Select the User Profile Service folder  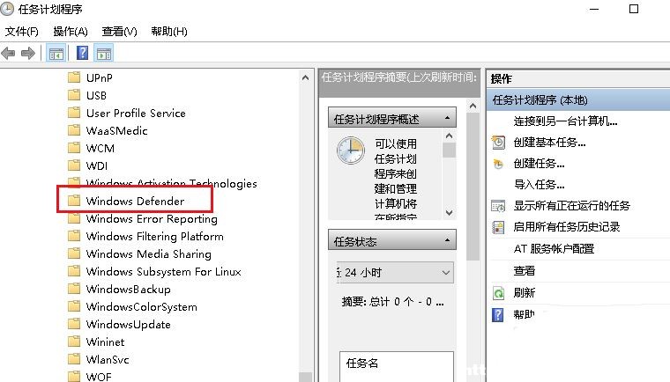point(136,113)
